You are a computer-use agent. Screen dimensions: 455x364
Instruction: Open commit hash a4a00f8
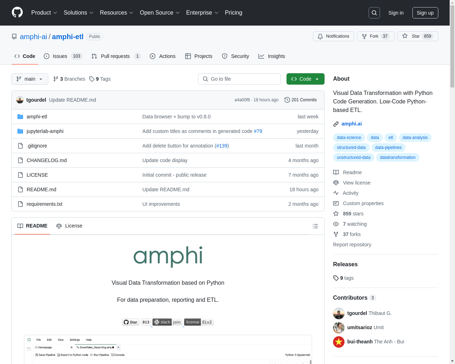coord(242,100)
